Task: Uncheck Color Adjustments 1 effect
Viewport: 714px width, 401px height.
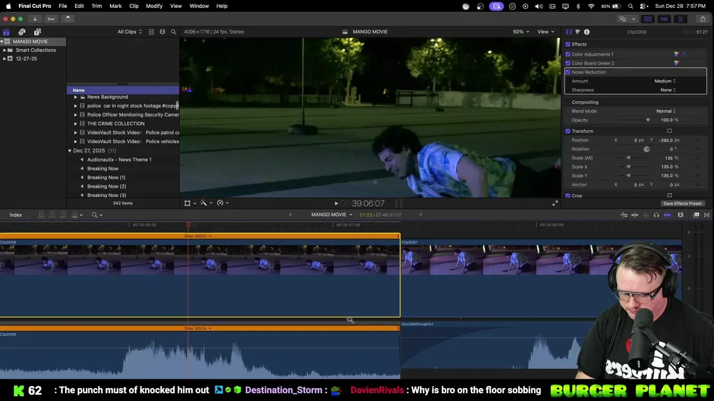Action: coord(568,54)
